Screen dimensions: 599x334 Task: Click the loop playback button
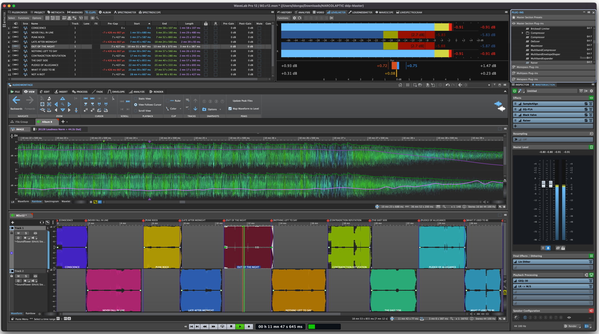tap(222, 327)
